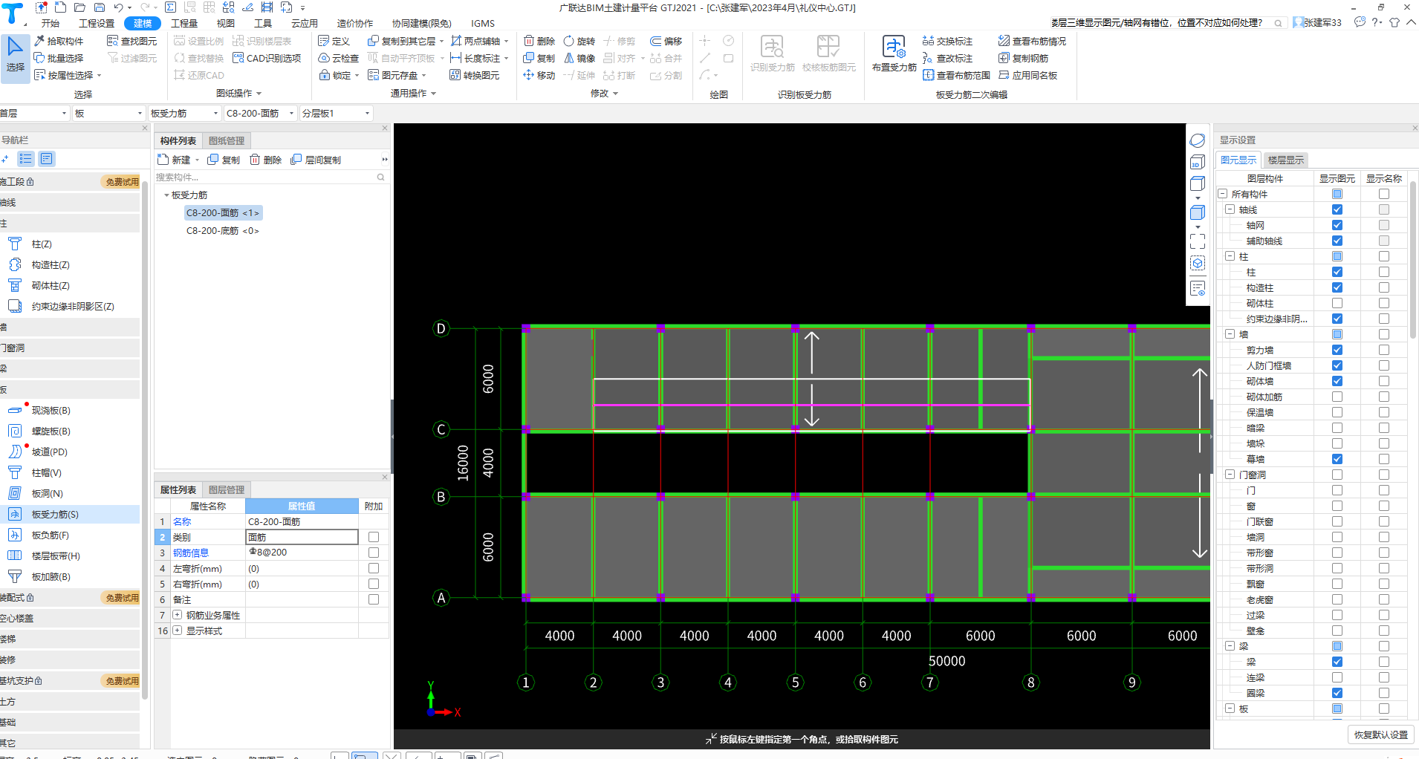
Task: Click 恢复默认设置 button
Action: point(1380,734)
